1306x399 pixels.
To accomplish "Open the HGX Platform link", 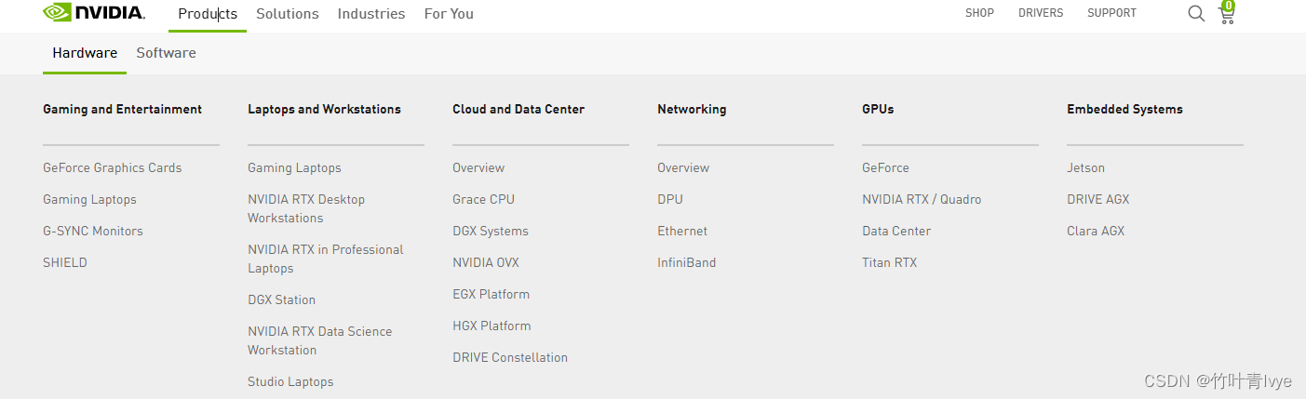I will coord(491,326).
